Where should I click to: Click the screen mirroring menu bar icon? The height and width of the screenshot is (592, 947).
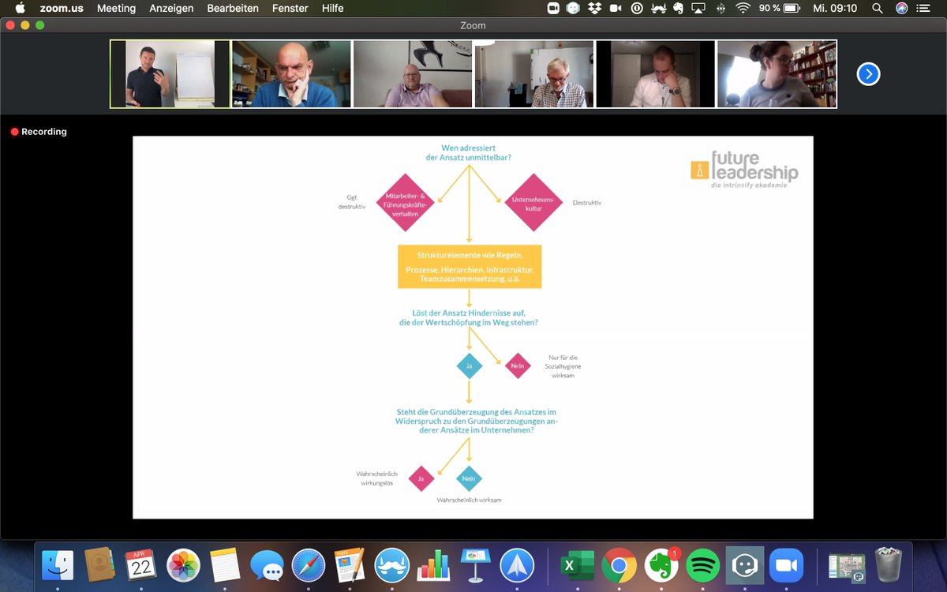[696, 8]
